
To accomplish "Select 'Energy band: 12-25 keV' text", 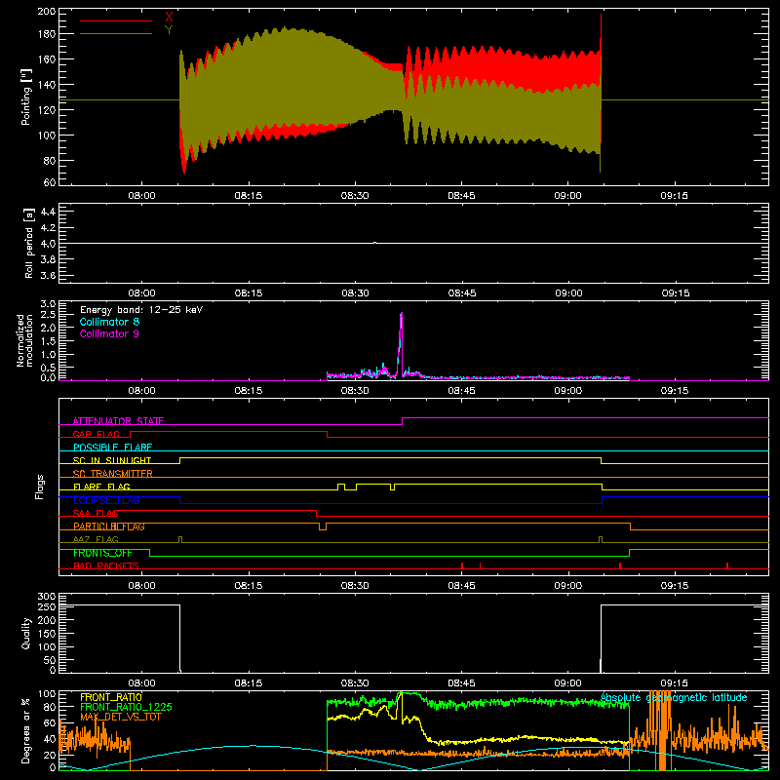I will (x=141, y=310).
